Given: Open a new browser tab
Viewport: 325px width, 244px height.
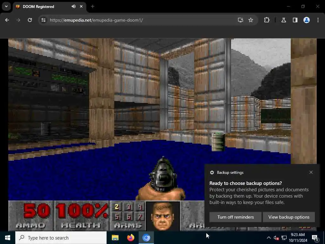Looking at the screenshot, I should pyautogui.click(x=93, y=6).
